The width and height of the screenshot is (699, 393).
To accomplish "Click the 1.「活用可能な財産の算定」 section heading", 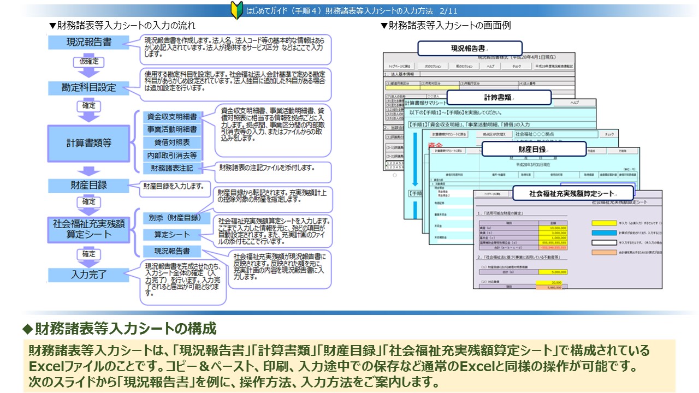I will tap(500, 213).
